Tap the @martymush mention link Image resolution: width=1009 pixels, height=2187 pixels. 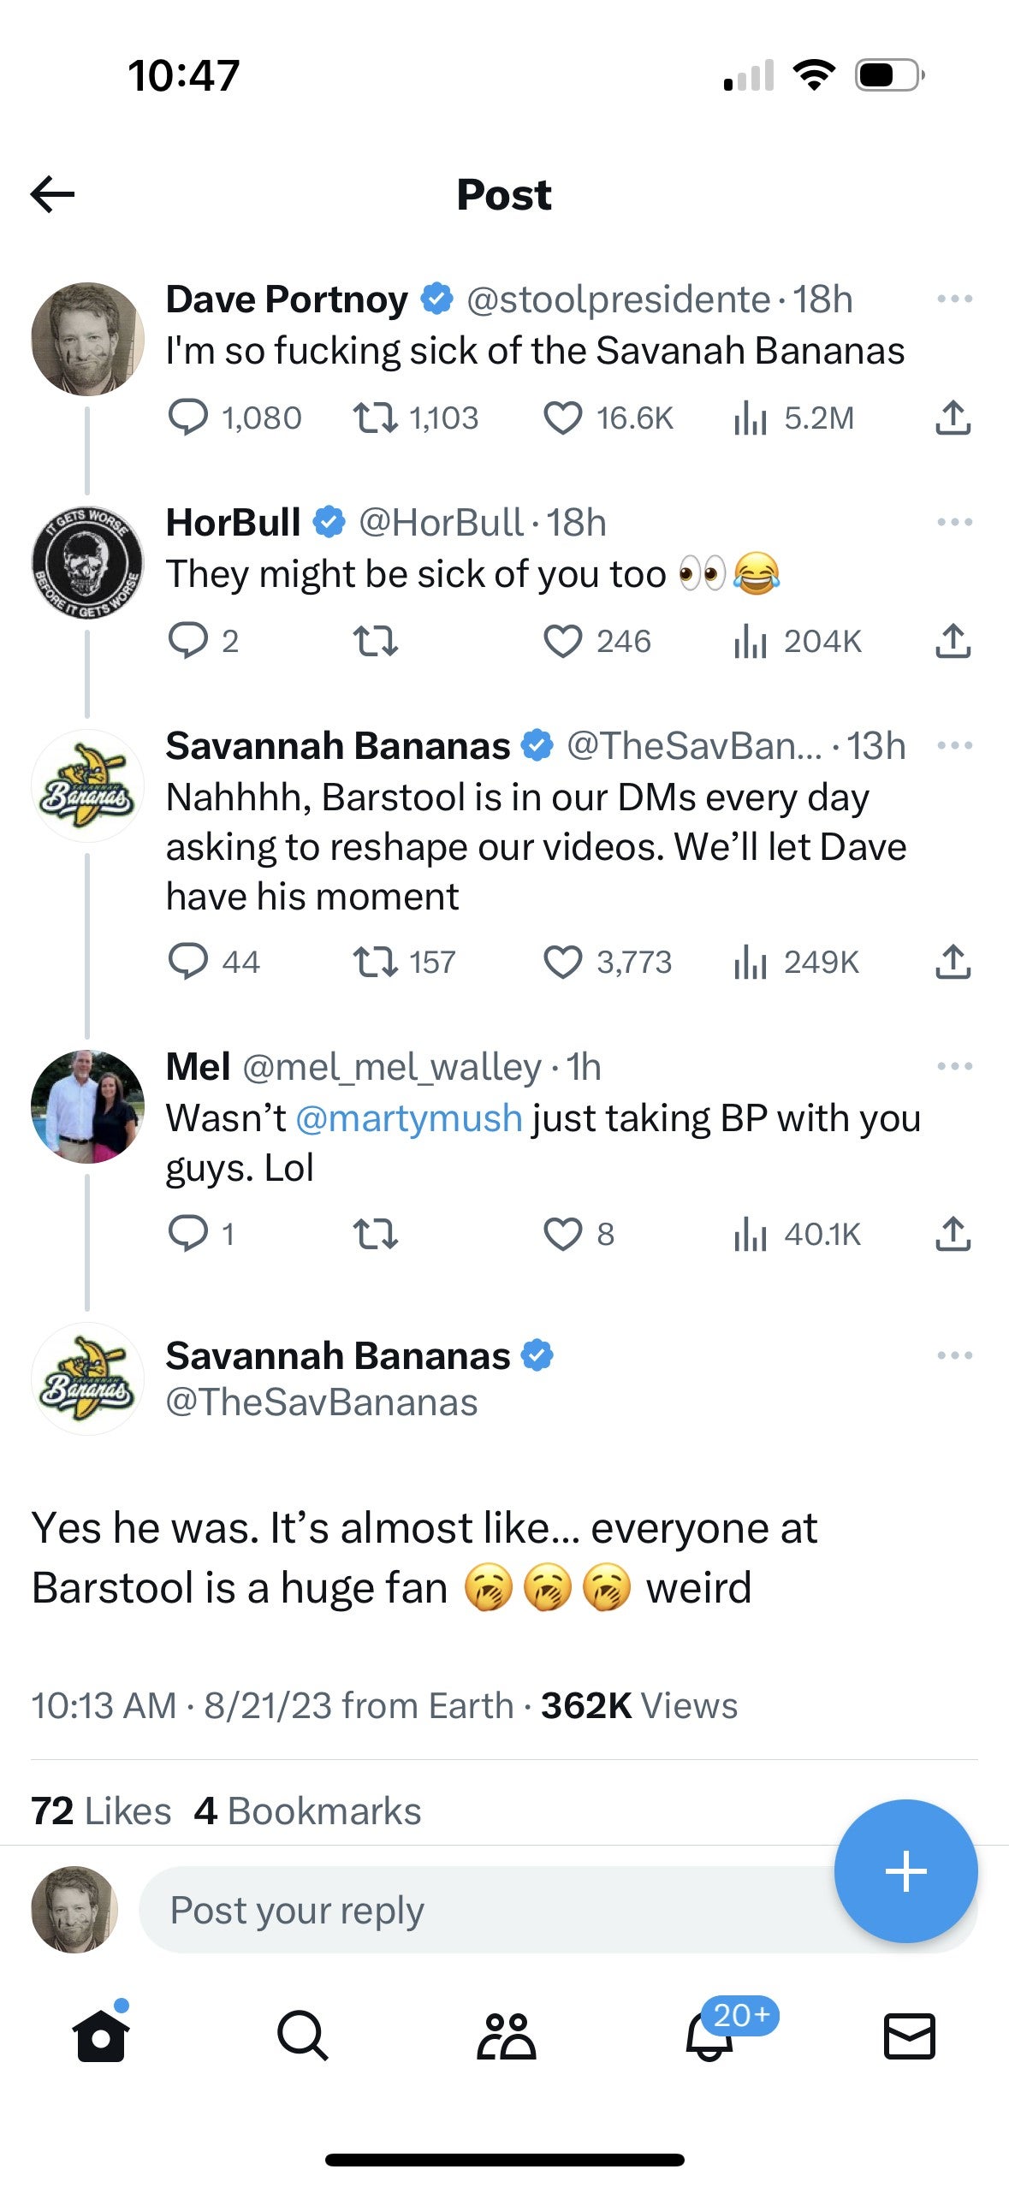coord(408,1118)
